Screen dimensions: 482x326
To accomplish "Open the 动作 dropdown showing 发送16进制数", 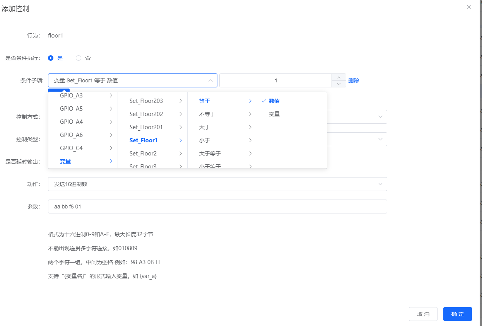I will 217,184.
